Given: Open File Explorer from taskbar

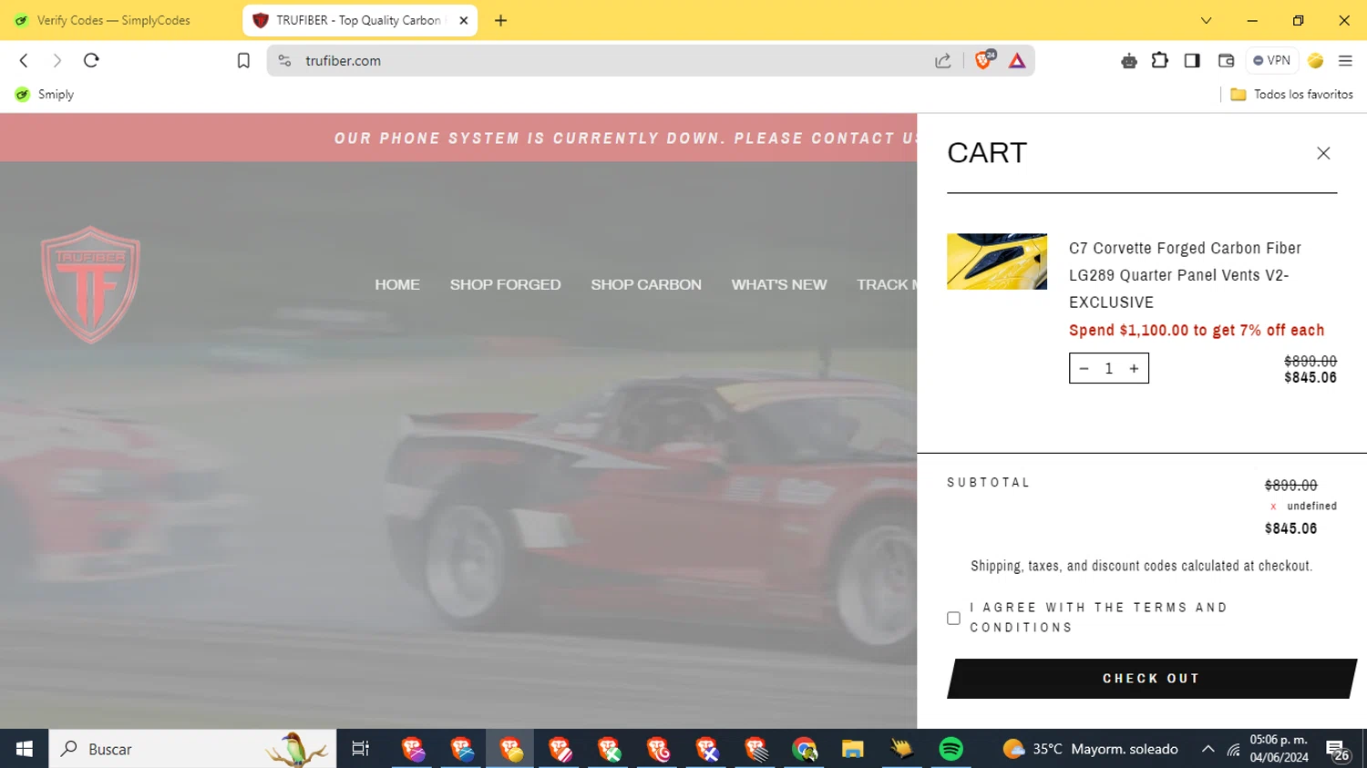Looking at the screenshot, I should [x=853, y=749].
